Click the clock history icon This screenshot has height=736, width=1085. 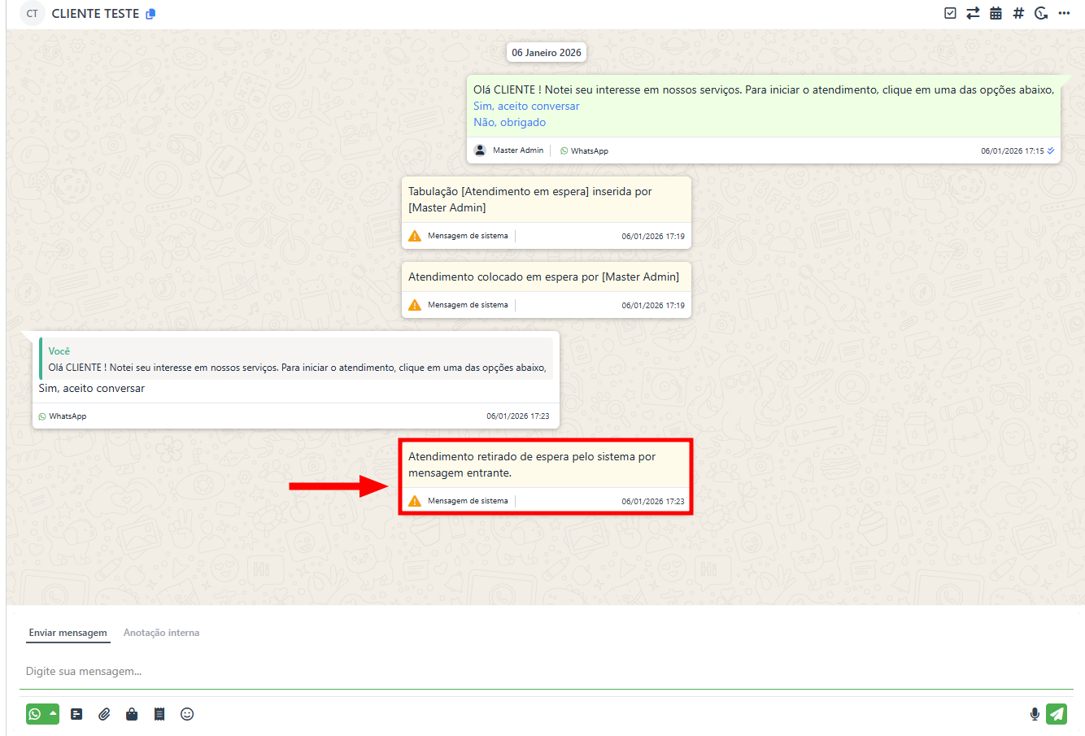[1041, 13]
